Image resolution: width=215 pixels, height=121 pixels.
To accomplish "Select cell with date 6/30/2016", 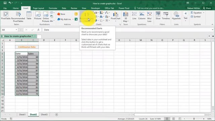I will pyautogui.click(x=21, y=74).
